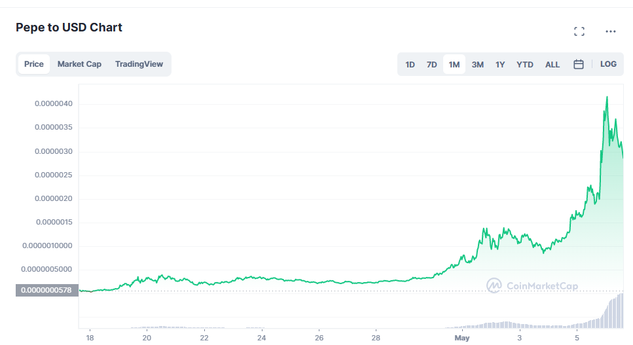Click the Pepe to USD Chart heading
This screenshot has height=345, width=633.
(x=69, y=27)
